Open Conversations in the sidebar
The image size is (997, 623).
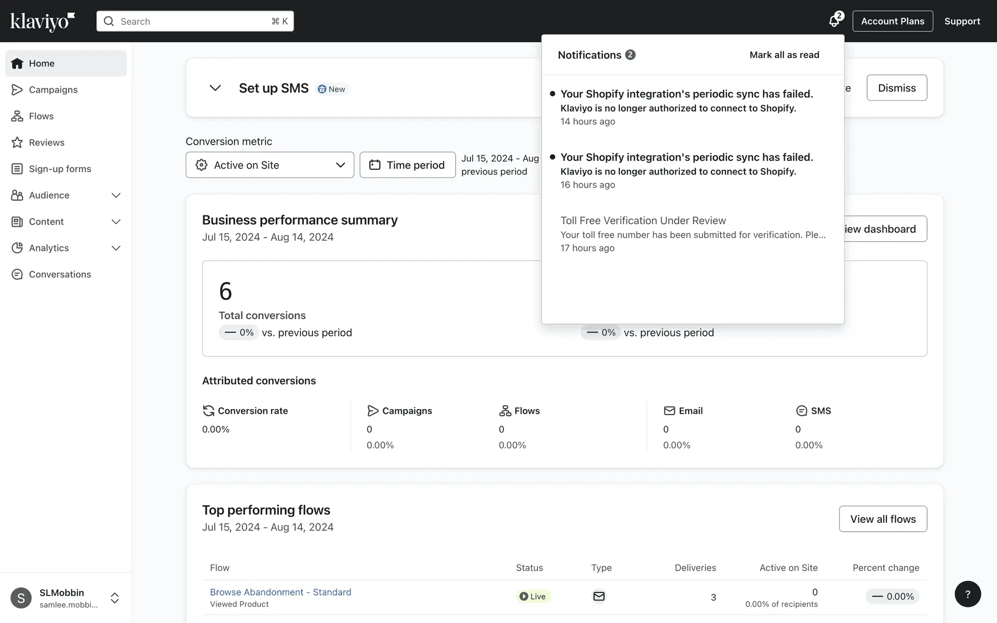(60, 275)
